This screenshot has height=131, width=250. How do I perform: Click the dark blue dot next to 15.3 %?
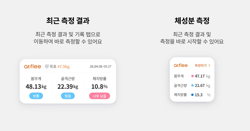(x=192, y=95)
